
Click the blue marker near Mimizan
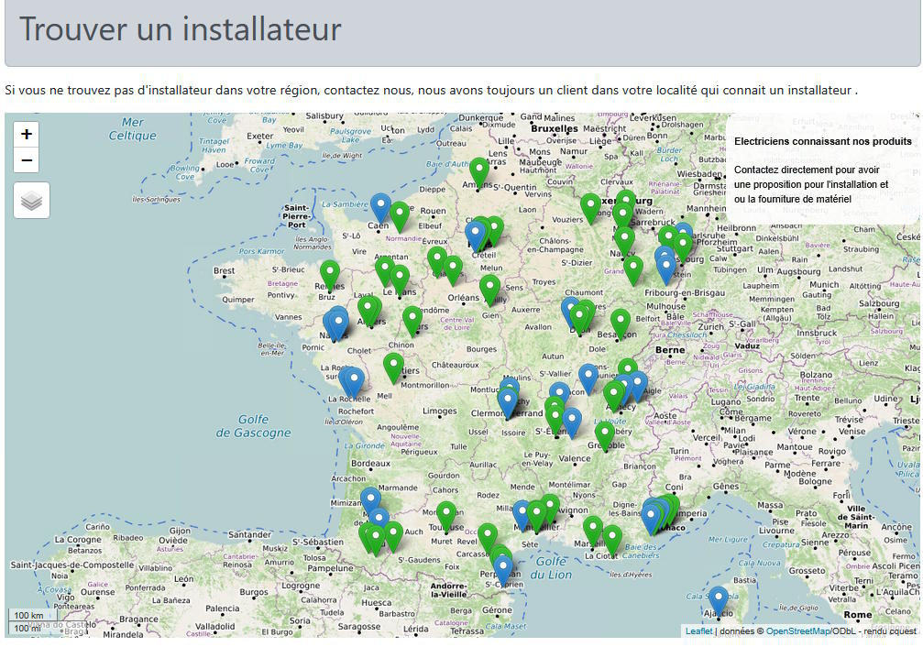(x=370, y=503)
